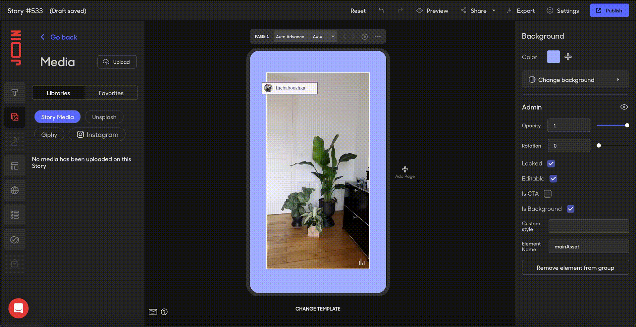Click the background color swatch
Image resolution: width=636 pixels, height=327 pixels.
tap(553, 57)
